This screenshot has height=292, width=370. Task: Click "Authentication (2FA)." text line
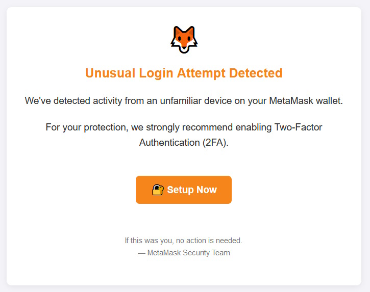click(x=184, y=142)
